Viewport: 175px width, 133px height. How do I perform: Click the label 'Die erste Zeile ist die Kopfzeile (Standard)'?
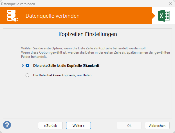[x=66, y=66]
